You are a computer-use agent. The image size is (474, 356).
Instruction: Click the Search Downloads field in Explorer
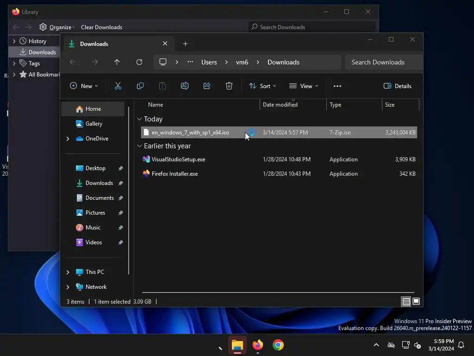pyautogui.click(x=384, y=62)
